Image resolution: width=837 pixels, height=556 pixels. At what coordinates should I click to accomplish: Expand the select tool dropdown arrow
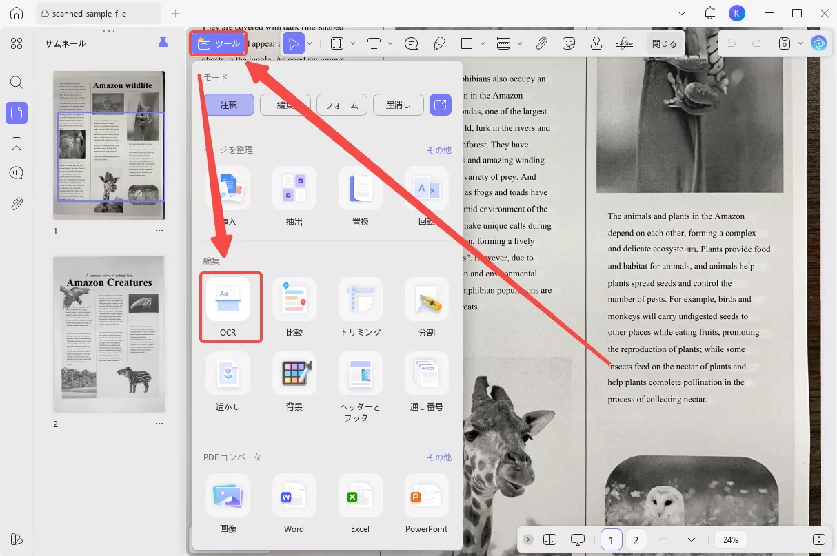310,43
